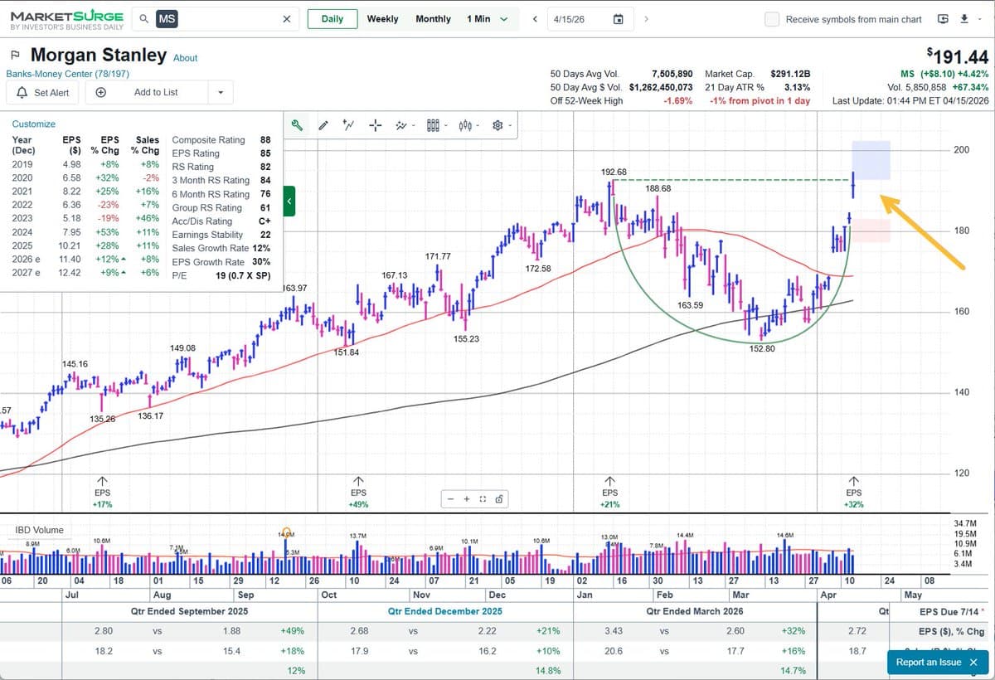
Task: Click the Acc/Dis Rating C+ value
Action: 265,221
